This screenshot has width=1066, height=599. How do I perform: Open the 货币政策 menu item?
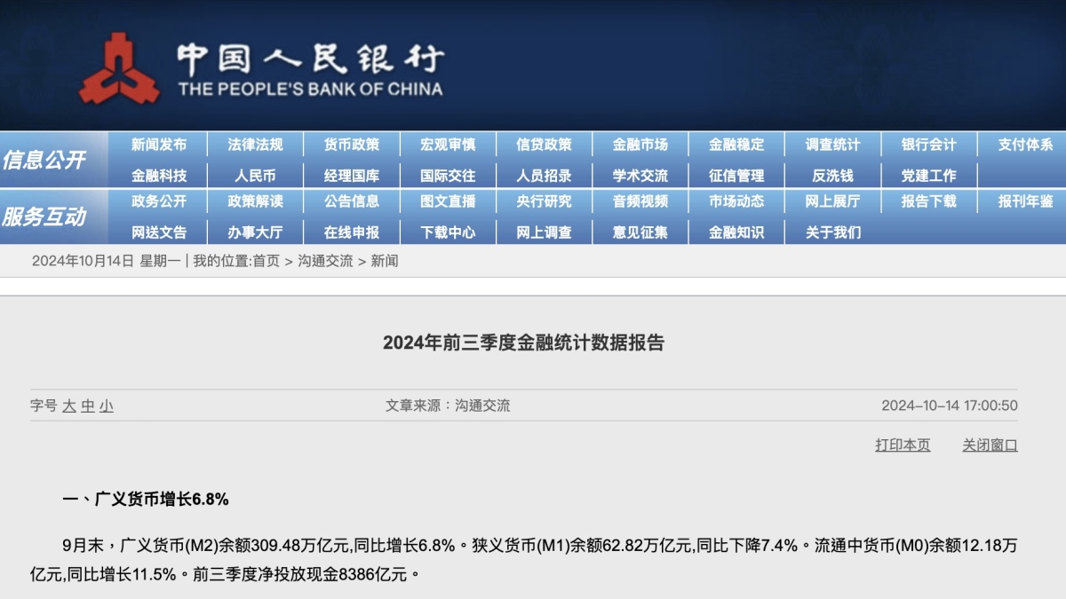coord(351,145)
